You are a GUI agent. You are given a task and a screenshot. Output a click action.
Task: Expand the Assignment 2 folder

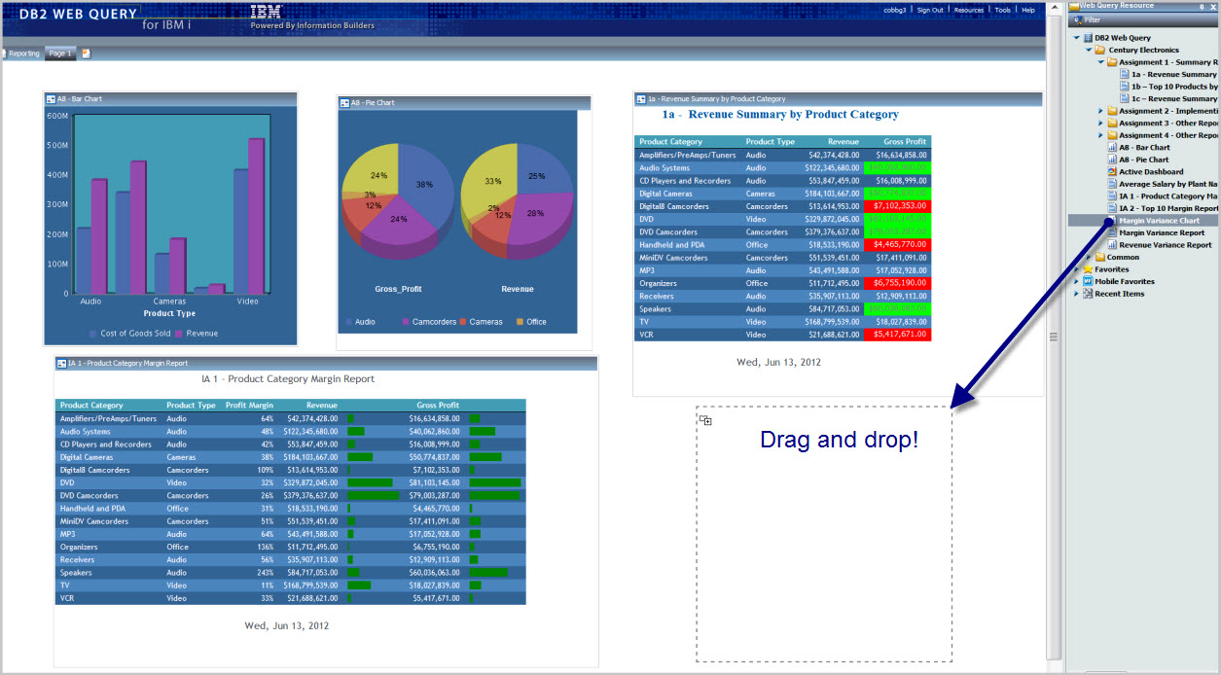1100,111
